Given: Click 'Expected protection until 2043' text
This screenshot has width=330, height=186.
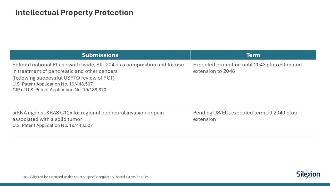Looking at the screenshot, I should point(247,65).
